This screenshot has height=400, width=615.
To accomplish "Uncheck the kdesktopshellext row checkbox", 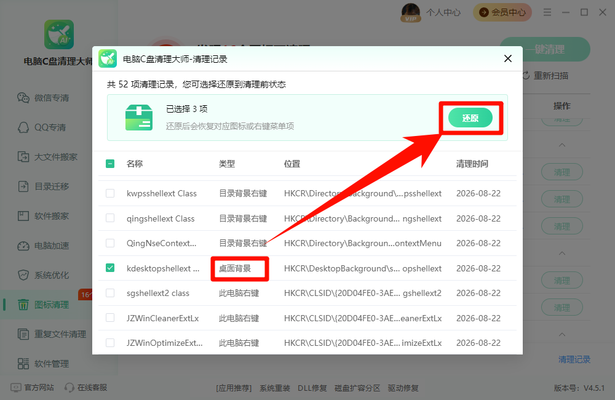I will pyautogui.click(x=110, y=268).
